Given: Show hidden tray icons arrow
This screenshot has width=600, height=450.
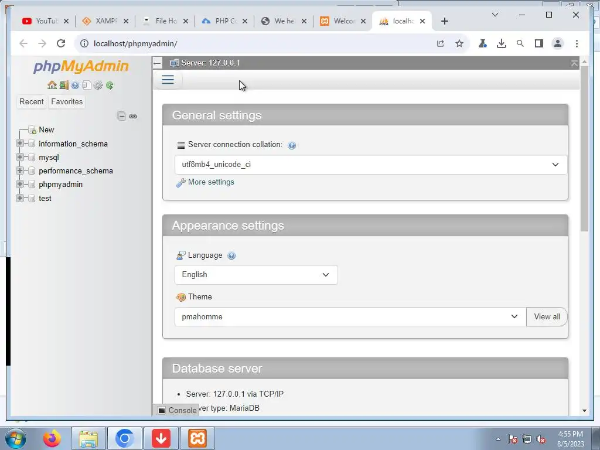Looking at the screenshot, I should click(x=498, y=439).
